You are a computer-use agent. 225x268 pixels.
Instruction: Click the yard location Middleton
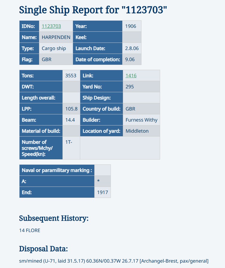[x=137, y=131]
